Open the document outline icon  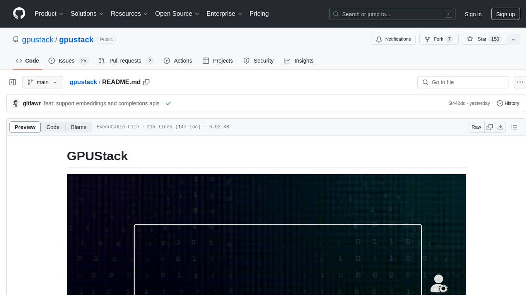click(514, 127)
